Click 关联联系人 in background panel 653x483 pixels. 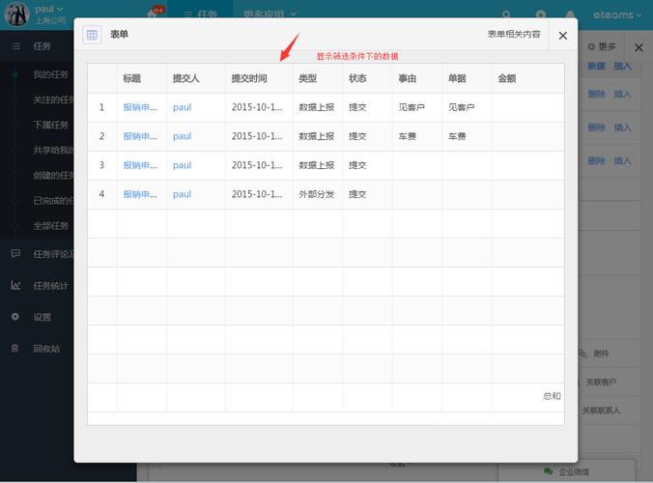coord(601,411)
